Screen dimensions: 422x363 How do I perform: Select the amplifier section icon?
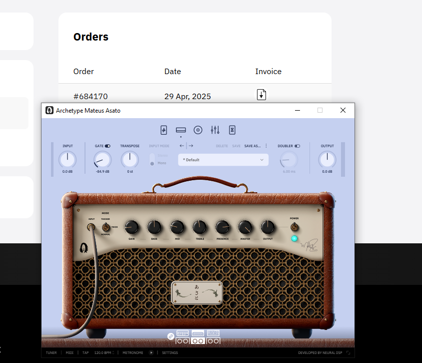point(181,130)
